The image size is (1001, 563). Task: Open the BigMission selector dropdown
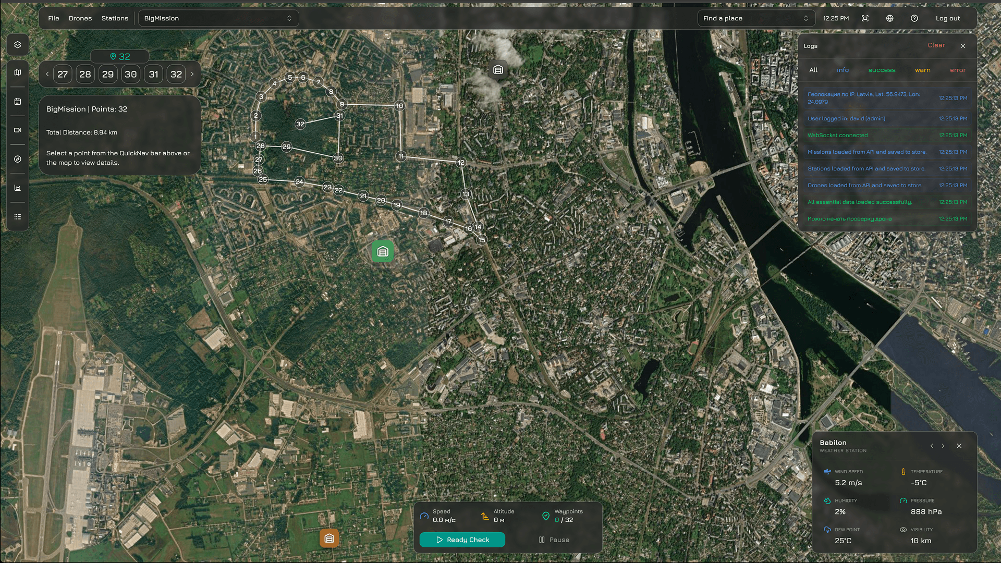click(x=218, y=18)
